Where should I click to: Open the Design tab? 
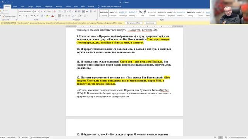(30, 7)
